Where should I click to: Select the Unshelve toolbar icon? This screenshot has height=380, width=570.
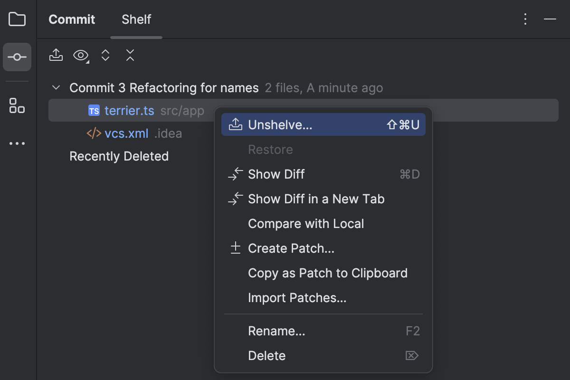click(56, 56)
